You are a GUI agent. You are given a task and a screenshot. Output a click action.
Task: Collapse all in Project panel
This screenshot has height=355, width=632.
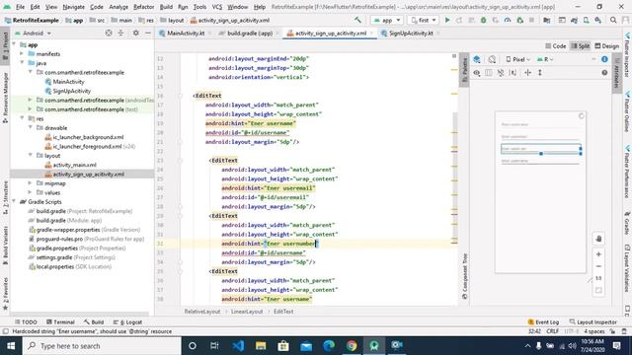coord(120,33)
